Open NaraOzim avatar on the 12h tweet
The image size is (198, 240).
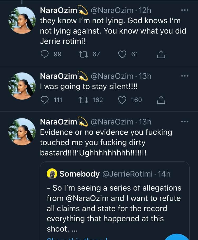pyautogui.click(x=22, y=20)
